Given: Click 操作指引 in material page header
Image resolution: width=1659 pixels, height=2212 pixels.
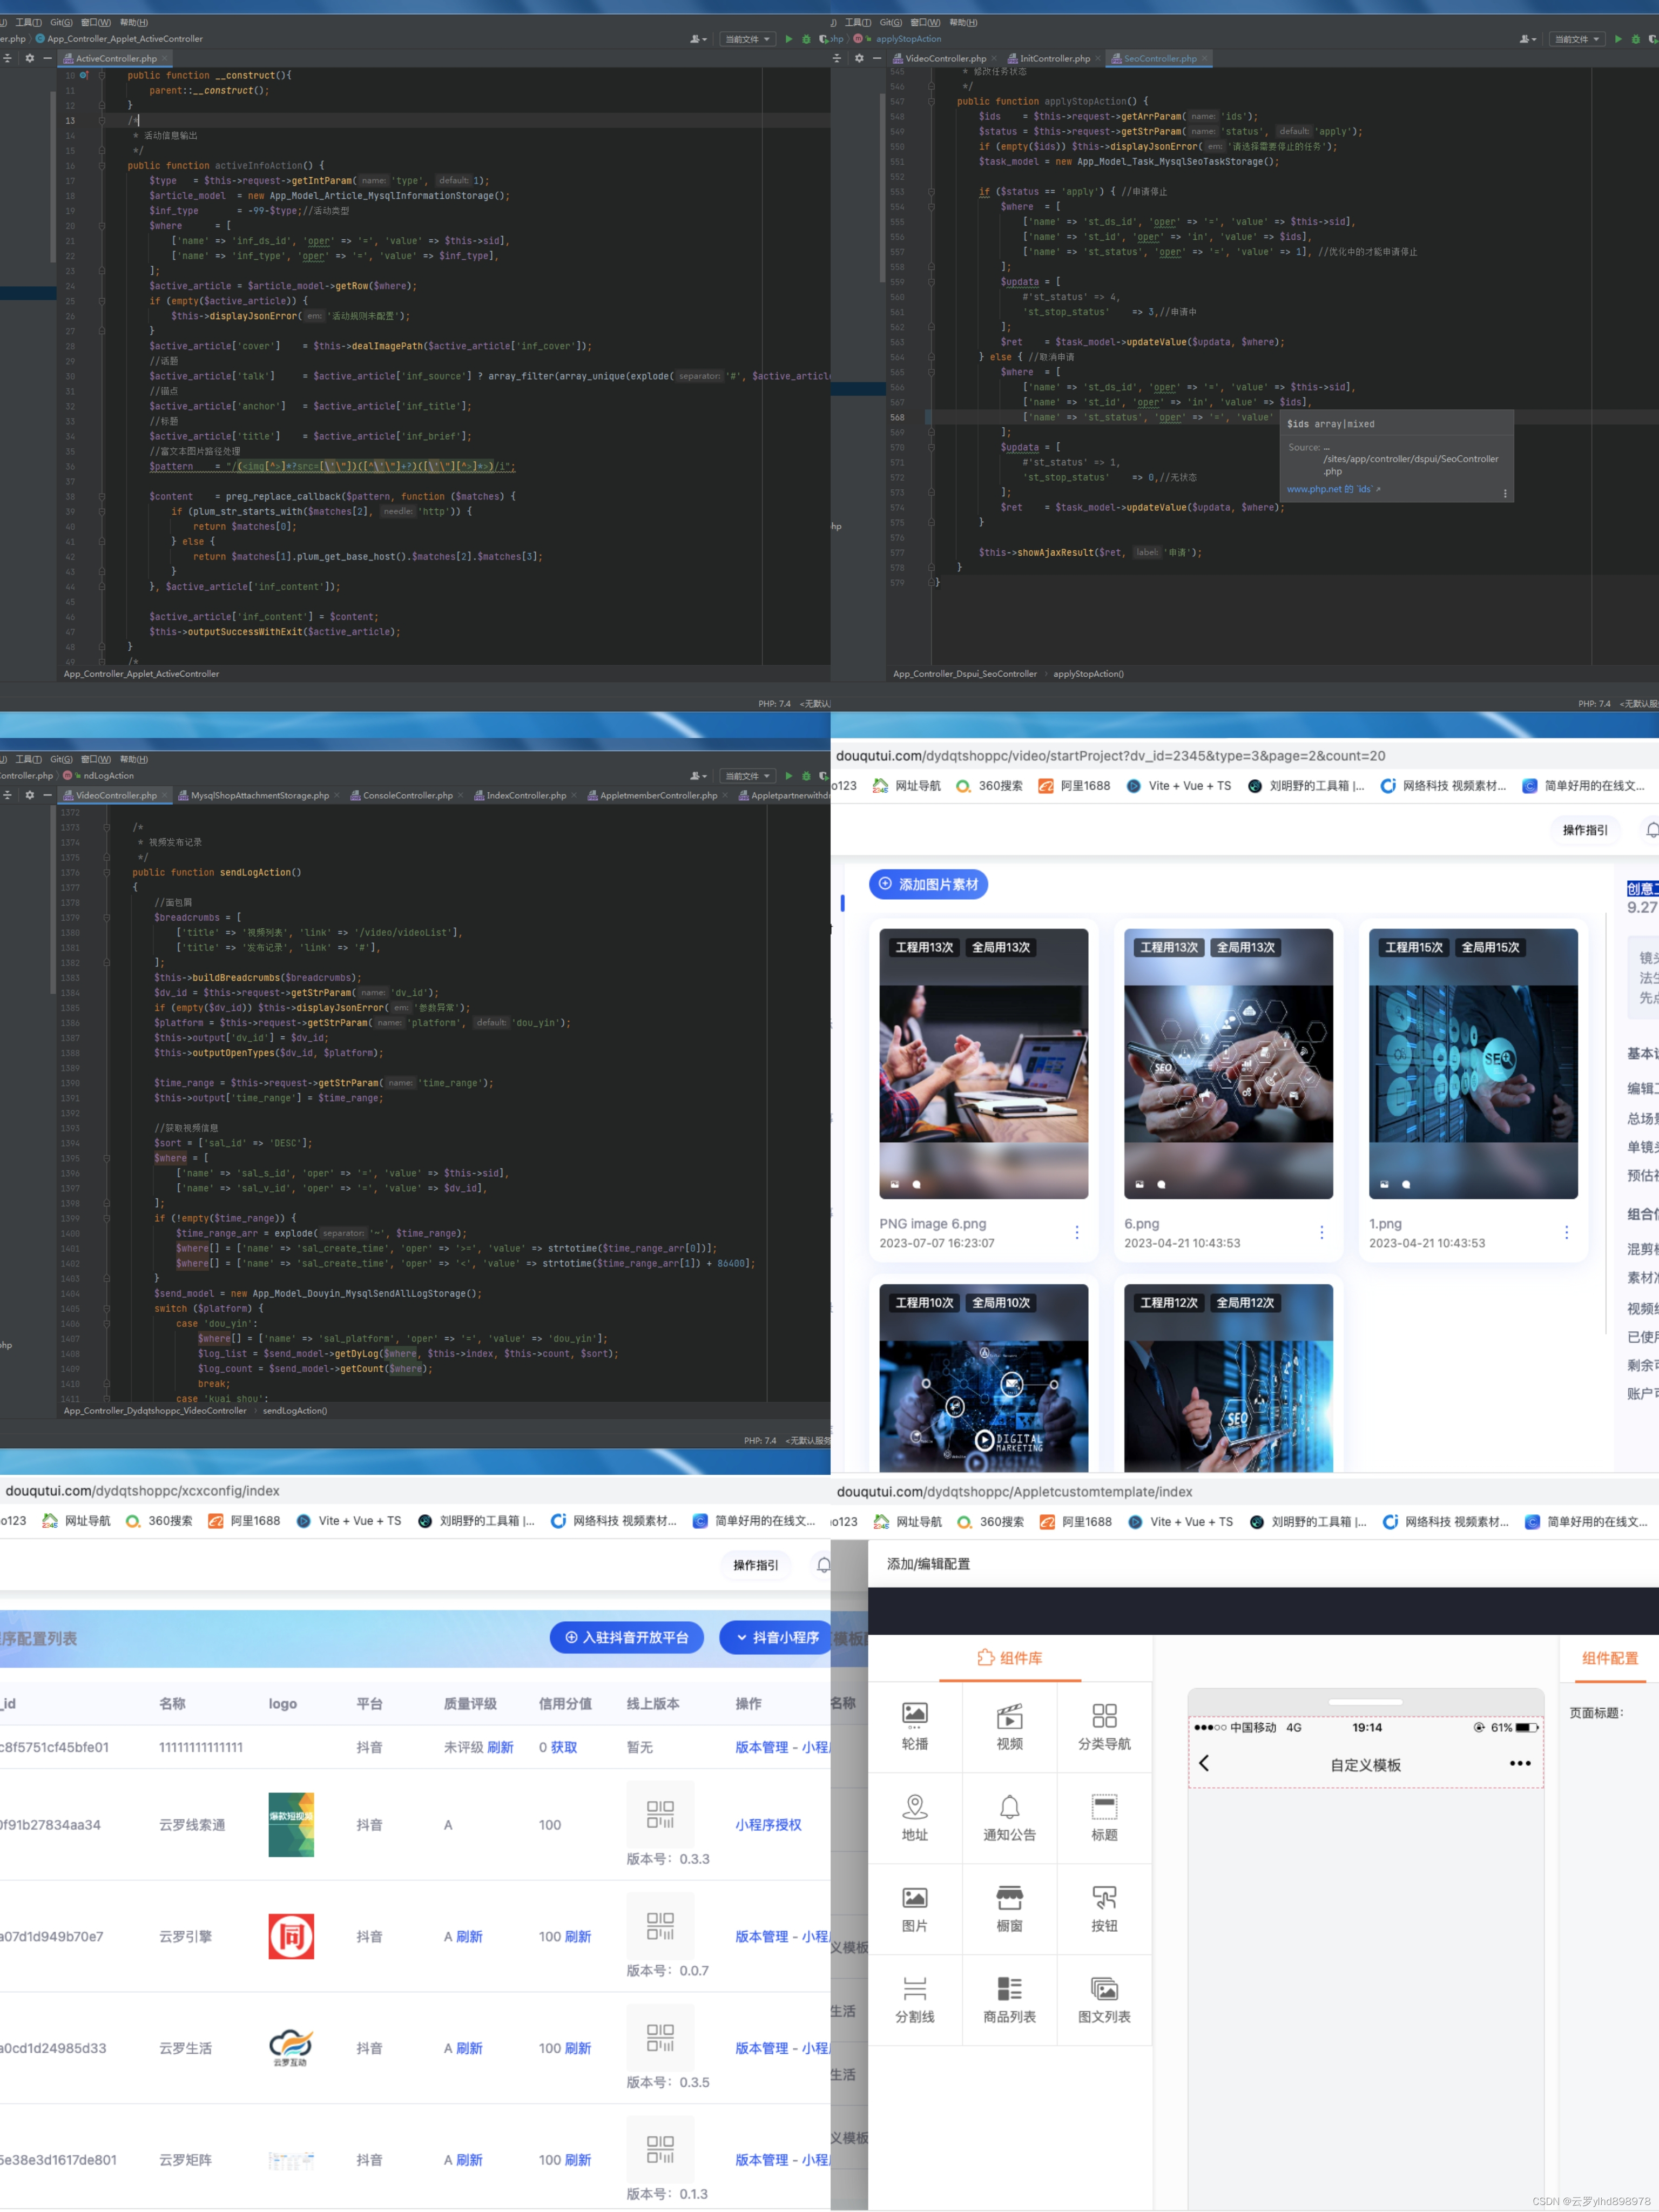Looking at the screenshot, I should [x=1584, y=829].
